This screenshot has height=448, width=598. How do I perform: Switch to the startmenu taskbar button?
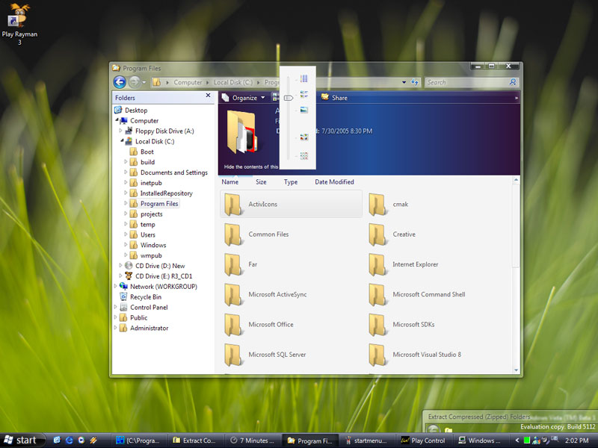coord(366,441)
